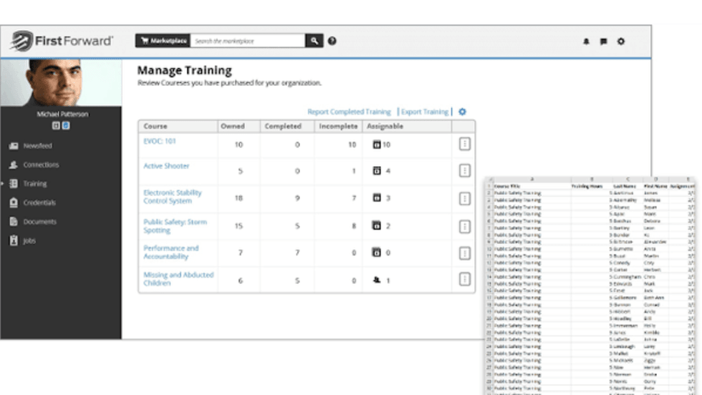Expand actions menu for Performance and Accountability
Screen dimensions: 702x395
[x=464, y=253]
